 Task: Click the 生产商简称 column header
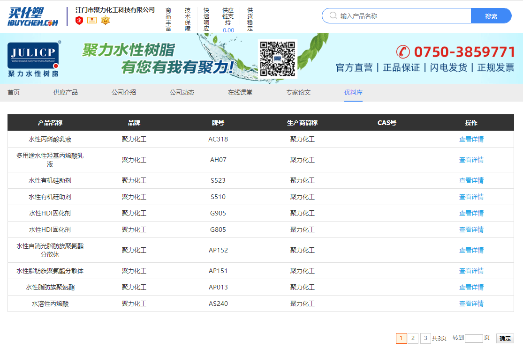(x=302, y=123)
